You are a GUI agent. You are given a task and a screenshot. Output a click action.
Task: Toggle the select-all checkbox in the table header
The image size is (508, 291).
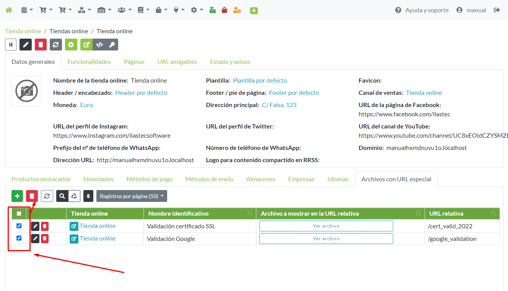[19, 214]
